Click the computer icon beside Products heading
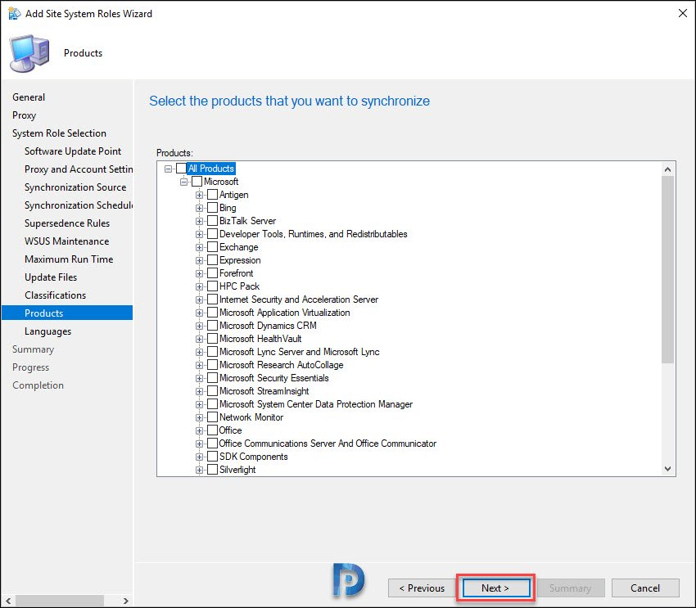This screenshot has height=608, width=696. [29, 53]
